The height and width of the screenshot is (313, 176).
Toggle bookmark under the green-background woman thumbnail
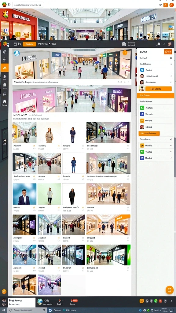(59, 208)
